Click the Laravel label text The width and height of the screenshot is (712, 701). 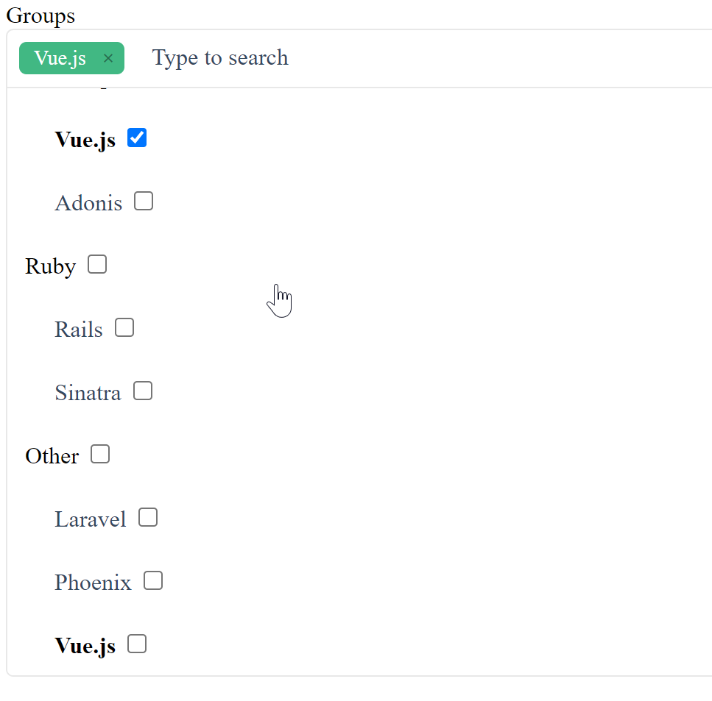point(90,519)
